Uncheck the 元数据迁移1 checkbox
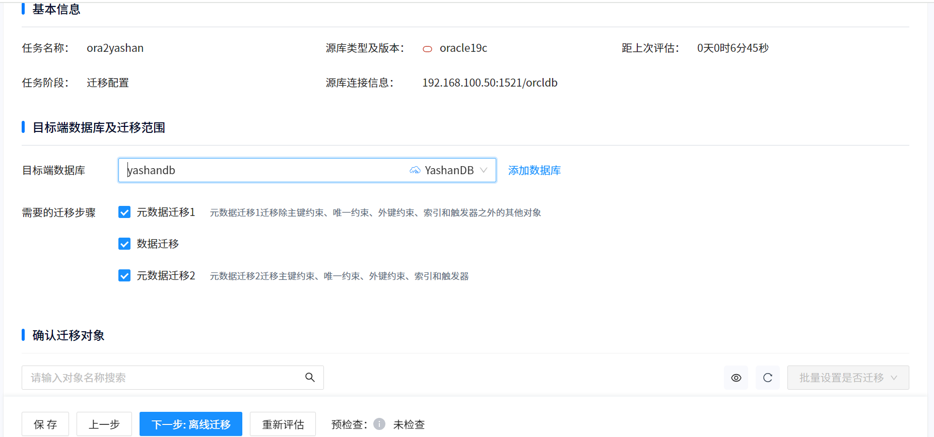The width and height of the screenshot is (934, 437). click(124, 212)
